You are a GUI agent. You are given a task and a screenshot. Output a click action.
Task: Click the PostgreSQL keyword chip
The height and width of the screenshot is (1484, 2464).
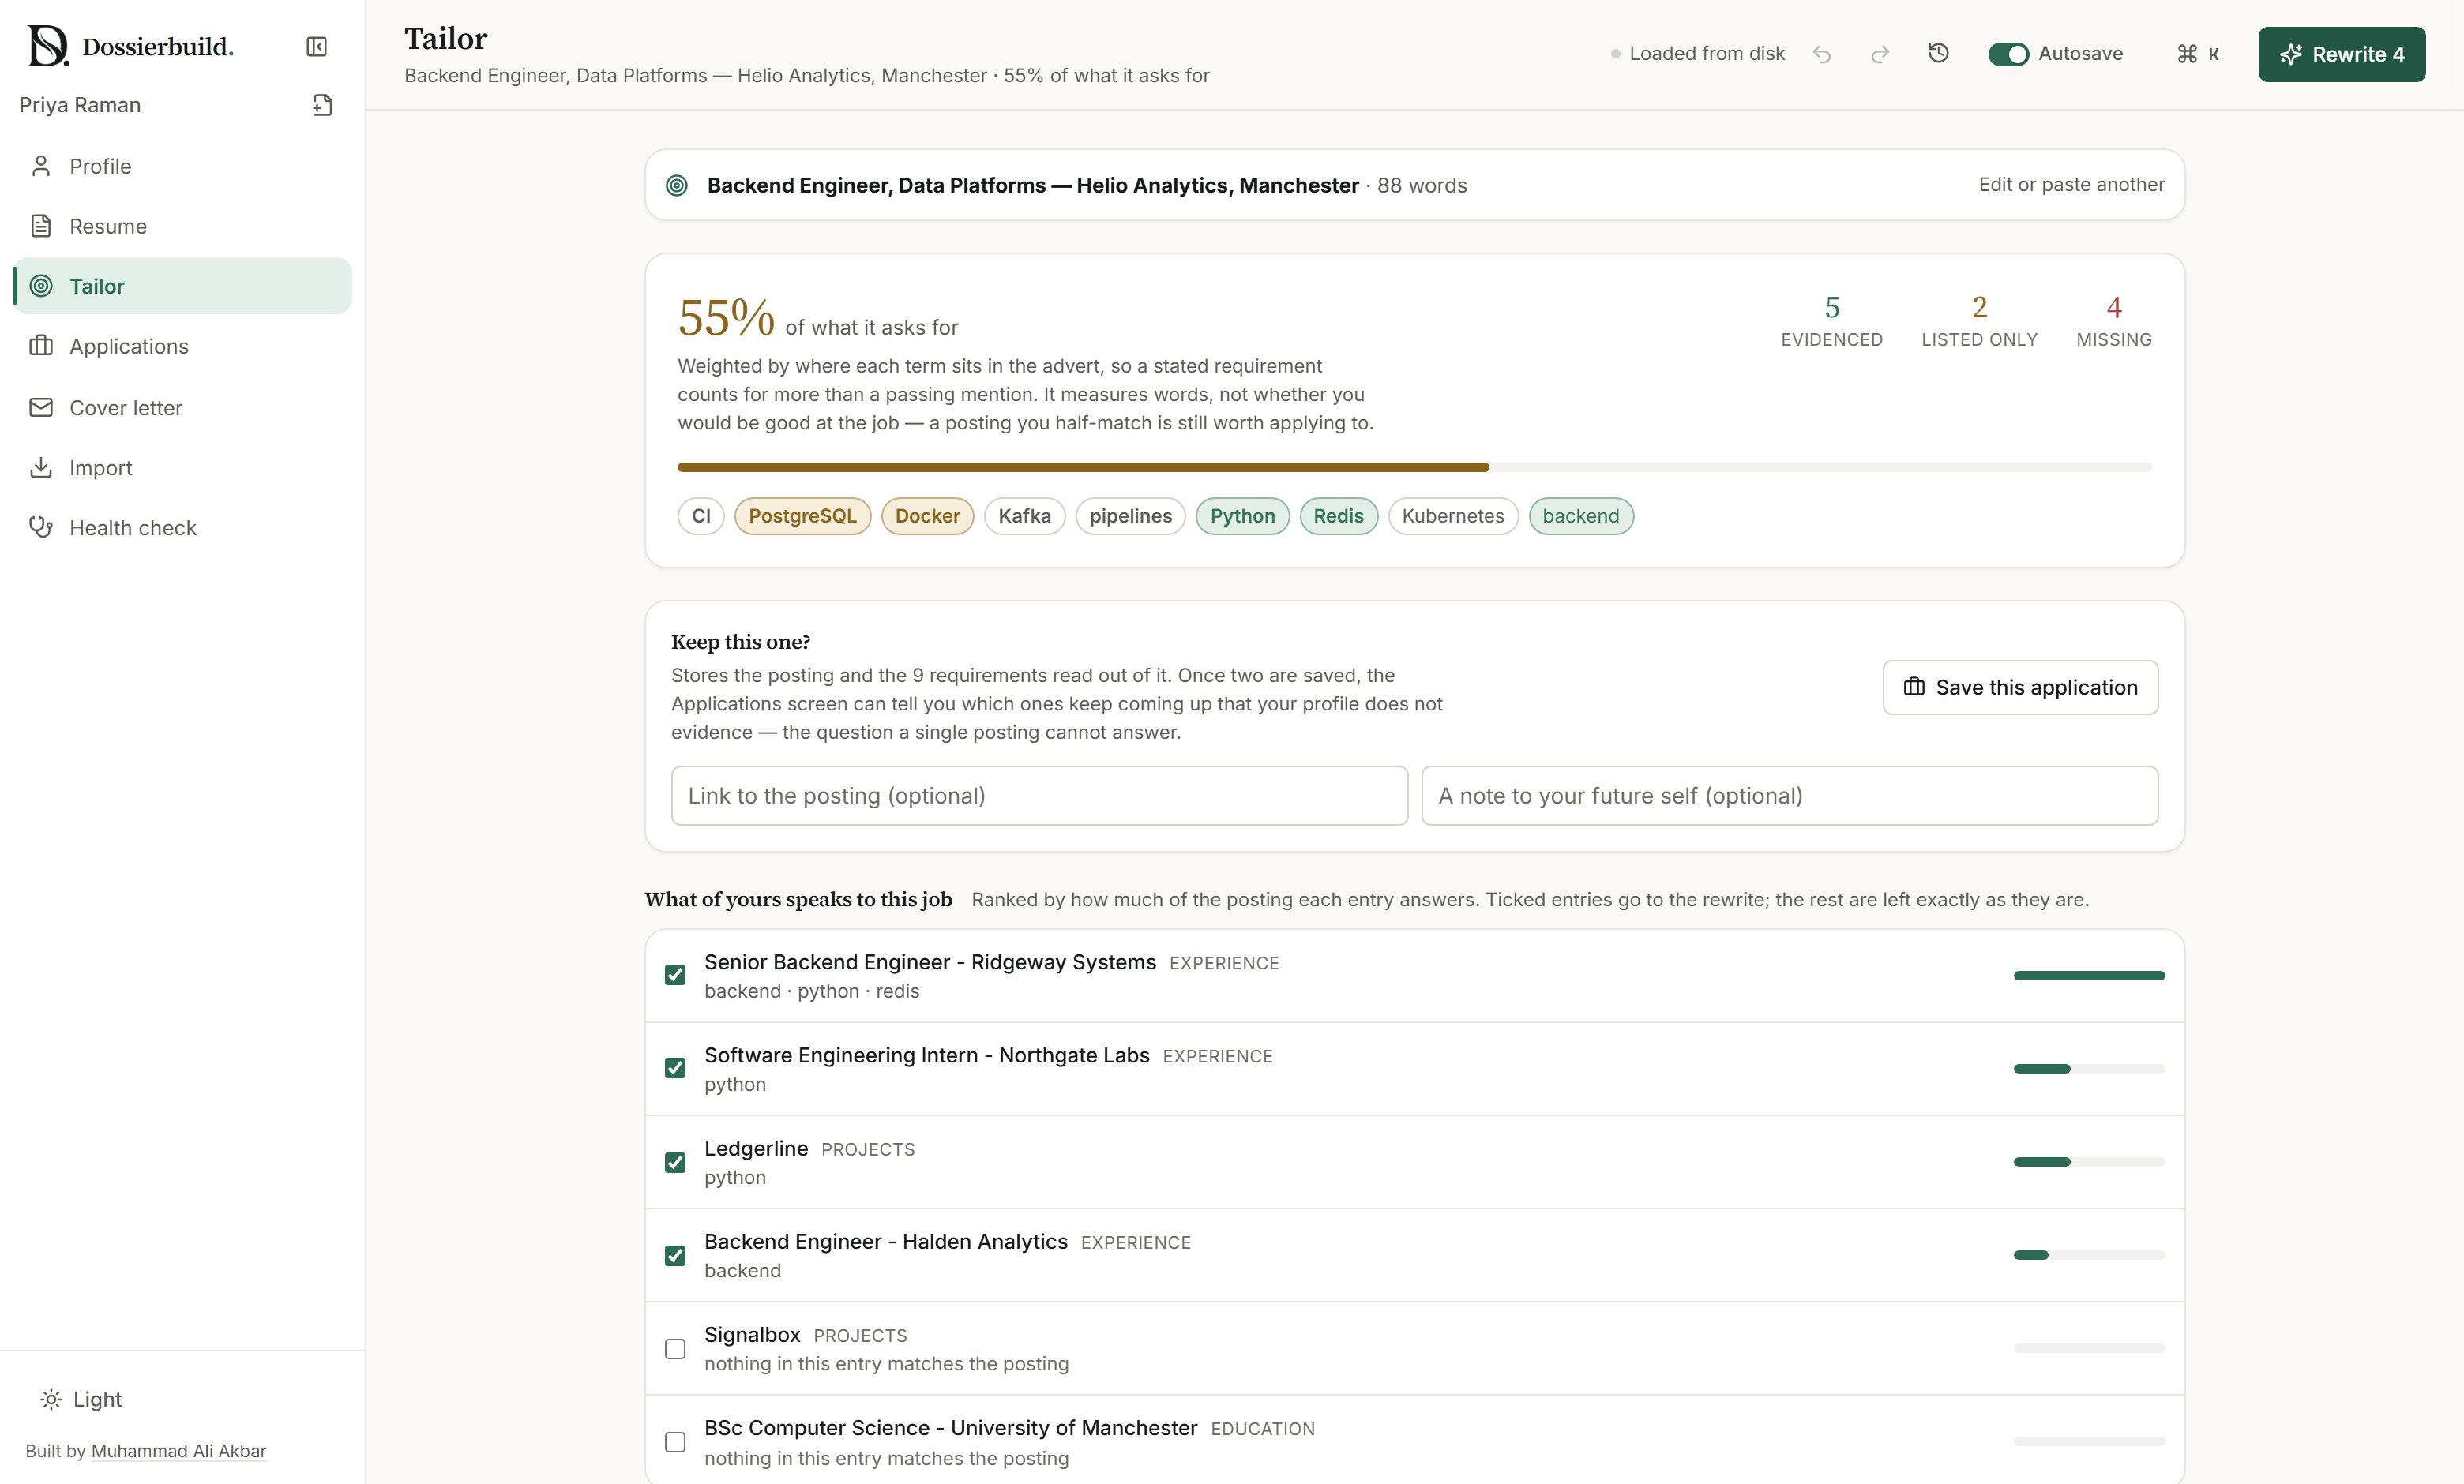point(802,515)
